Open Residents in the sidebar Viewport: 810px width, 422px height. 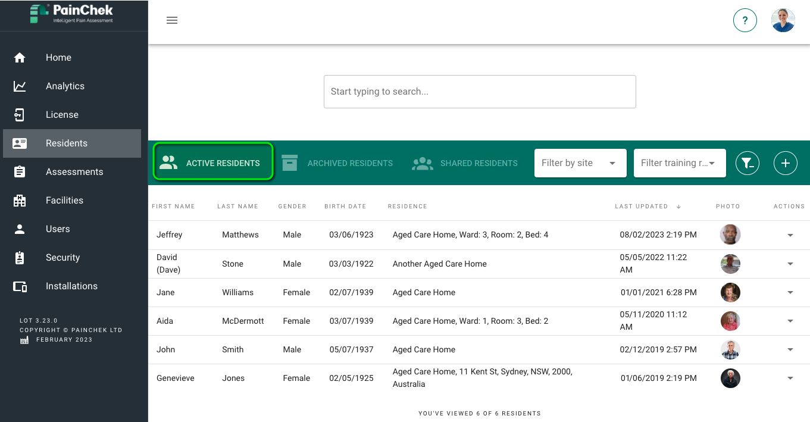point(72,143)
